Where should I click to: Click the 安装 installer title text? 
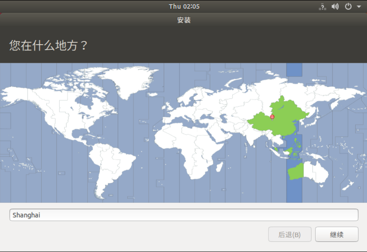coord(184,20)
